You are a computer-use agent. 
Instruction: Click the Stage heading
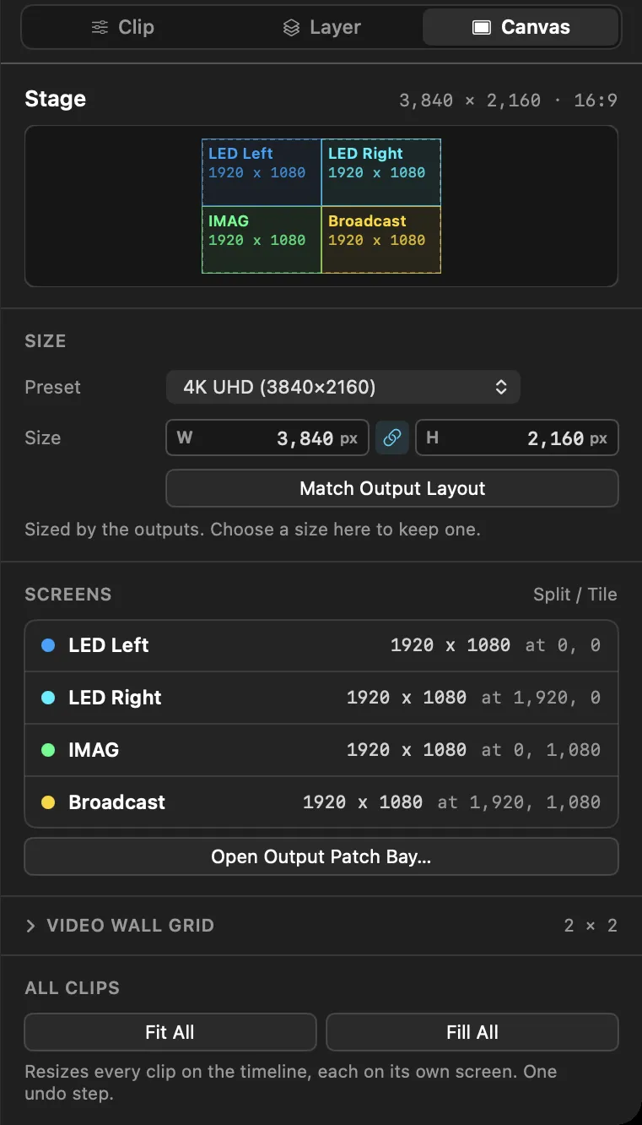coord(56,99)
